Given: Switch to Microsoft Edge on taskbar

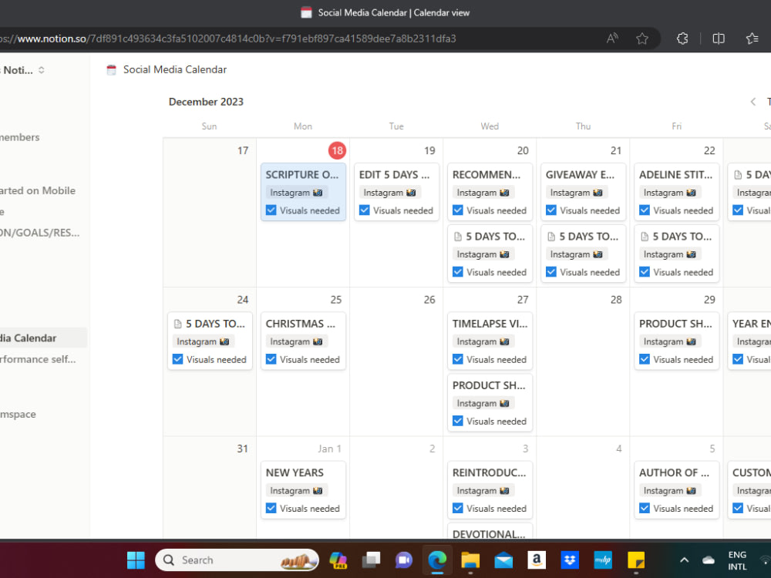Looking at the screenshot, I should (437, 560).
